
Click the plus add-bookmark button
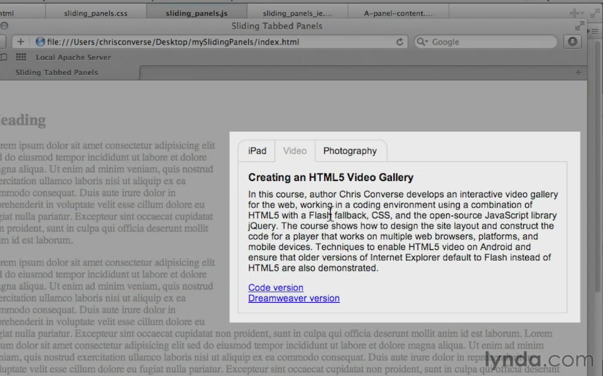20,42
